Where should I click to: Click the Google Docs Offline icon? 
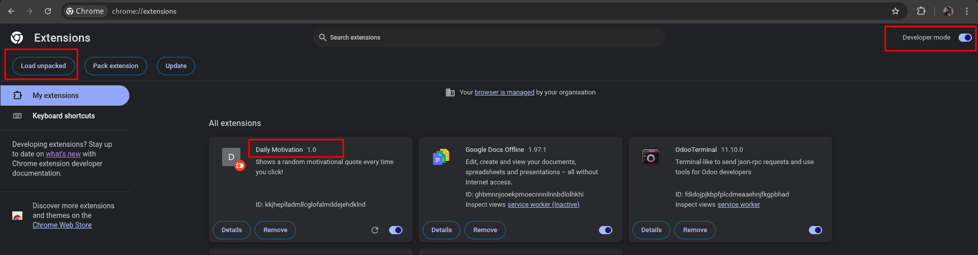pos(441,157)
